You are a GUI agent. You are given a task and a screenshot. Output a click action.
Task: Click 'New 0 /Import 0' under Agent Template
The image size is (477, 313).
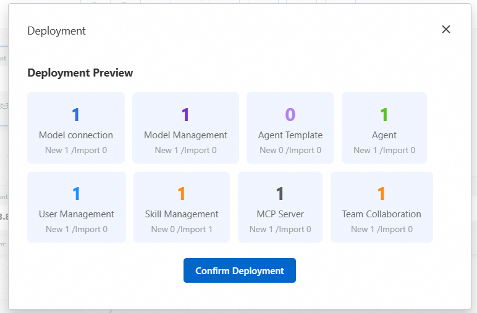(x=290, y=150)
